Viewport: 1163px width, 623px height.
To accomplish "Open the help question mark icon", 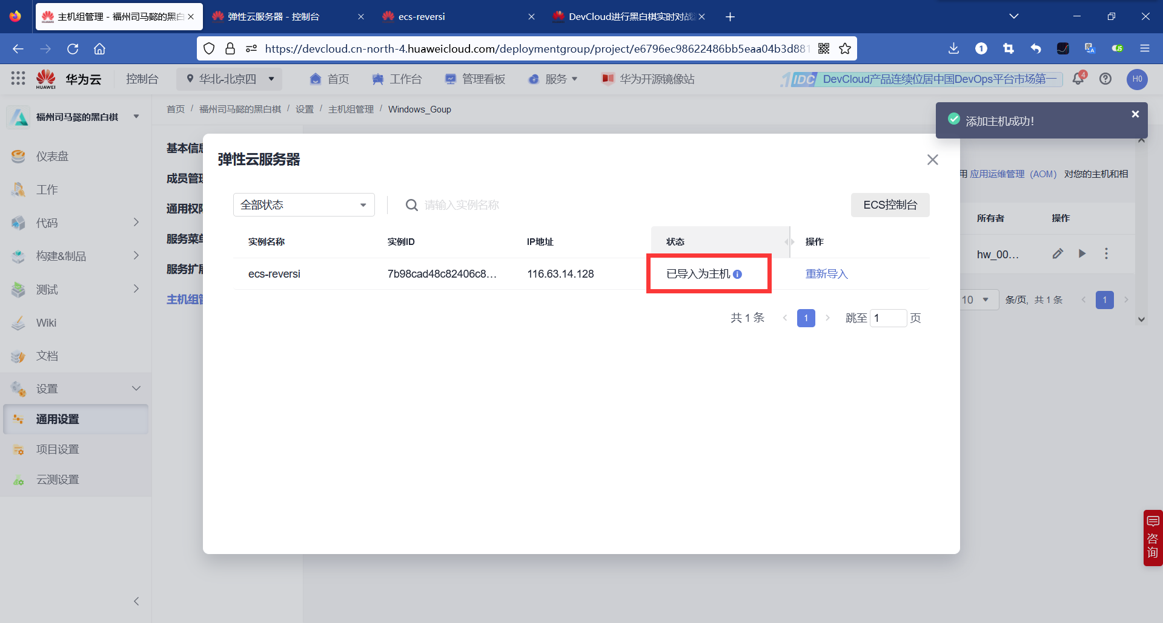I will point(1105,79).
